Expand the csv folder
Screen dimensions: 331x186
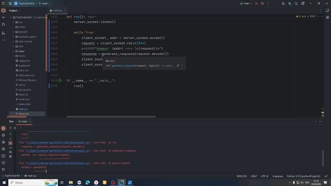pyautogui.click(x=13, y=22)
